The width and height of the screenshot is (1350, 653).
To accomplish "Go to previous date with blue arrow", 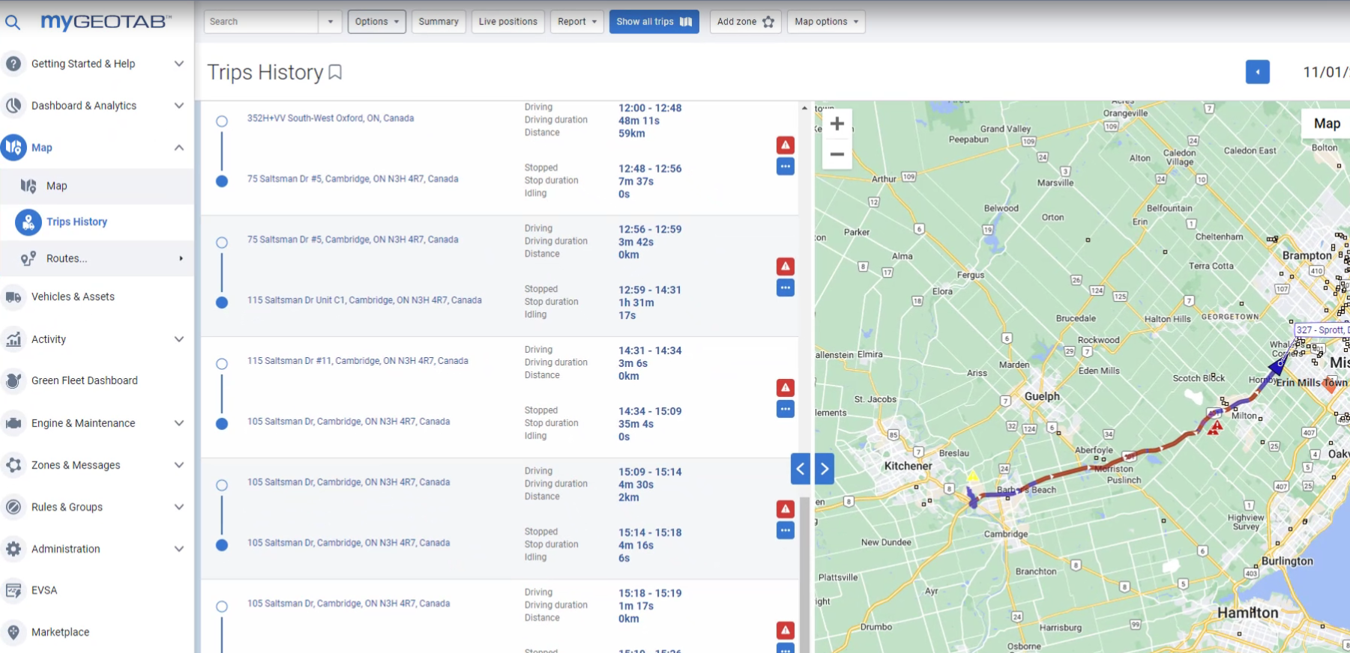I will [x=1257, y=72].
